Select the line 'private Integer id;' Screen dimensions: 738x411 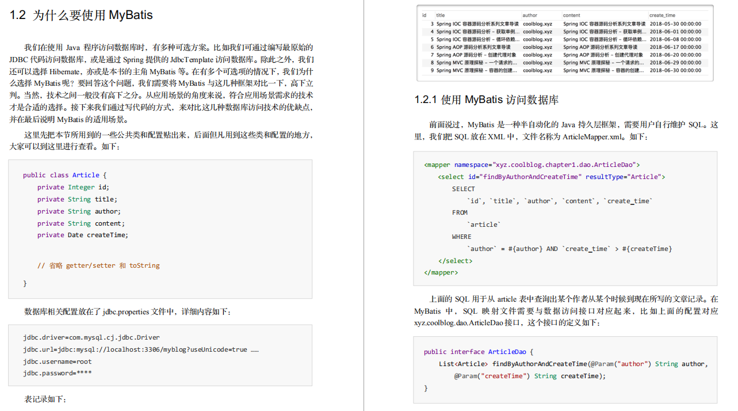(73, 187)
